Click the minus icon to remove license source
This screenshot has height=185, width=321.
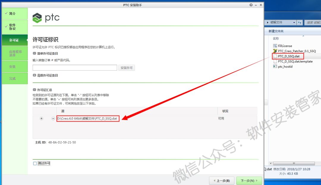point(53,119)
